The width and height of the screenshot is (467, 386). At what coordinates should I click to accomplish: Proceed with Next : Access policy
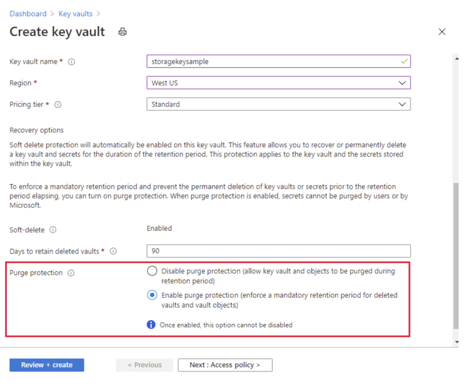[225, 365]
